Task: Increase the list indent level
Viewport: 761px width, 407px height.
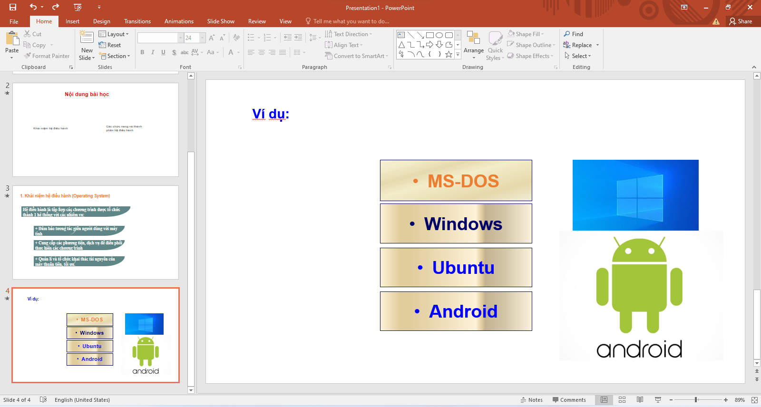Action: pyautogui.click(x=298, y=37)
